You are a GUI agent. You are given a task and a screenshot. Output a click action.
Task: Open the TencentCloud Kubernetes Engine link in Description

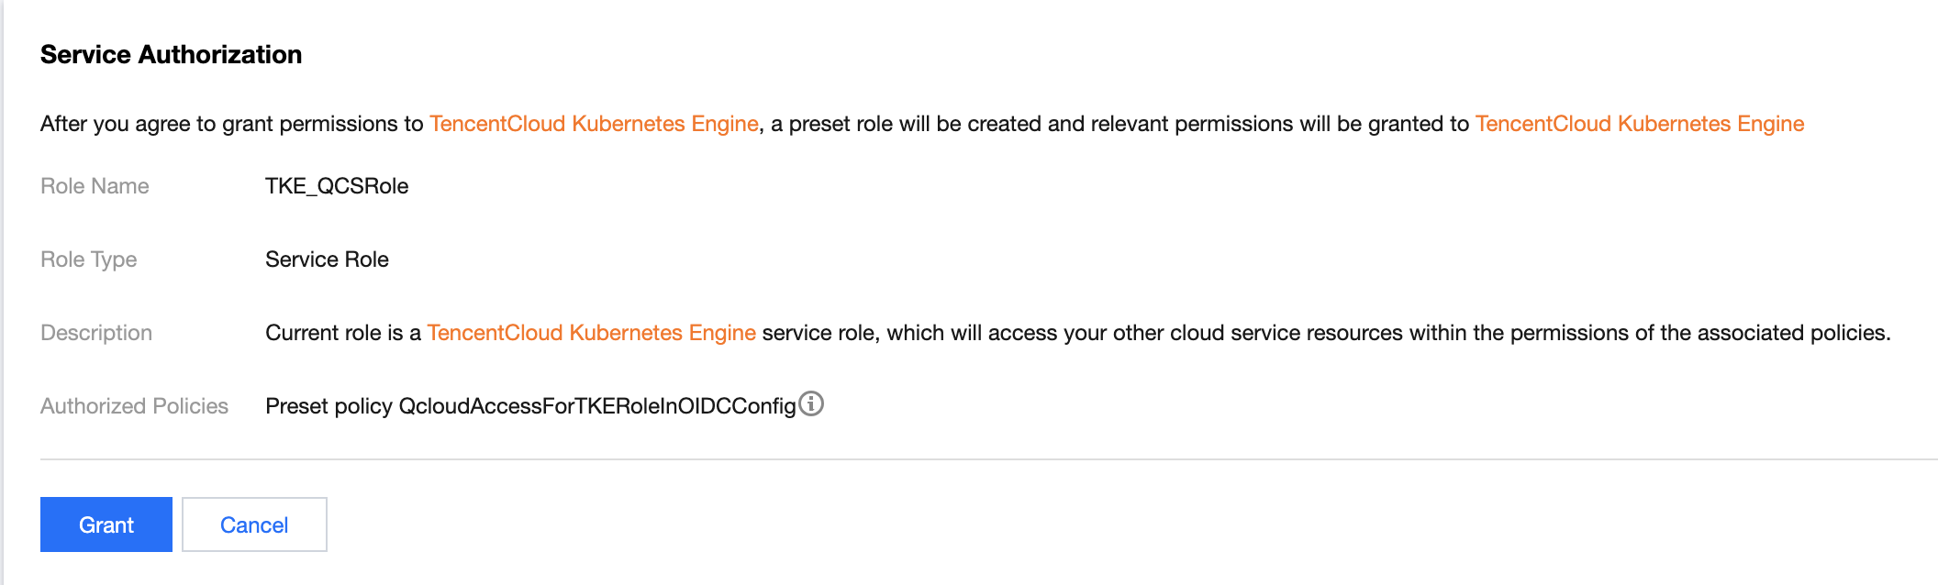591,333
